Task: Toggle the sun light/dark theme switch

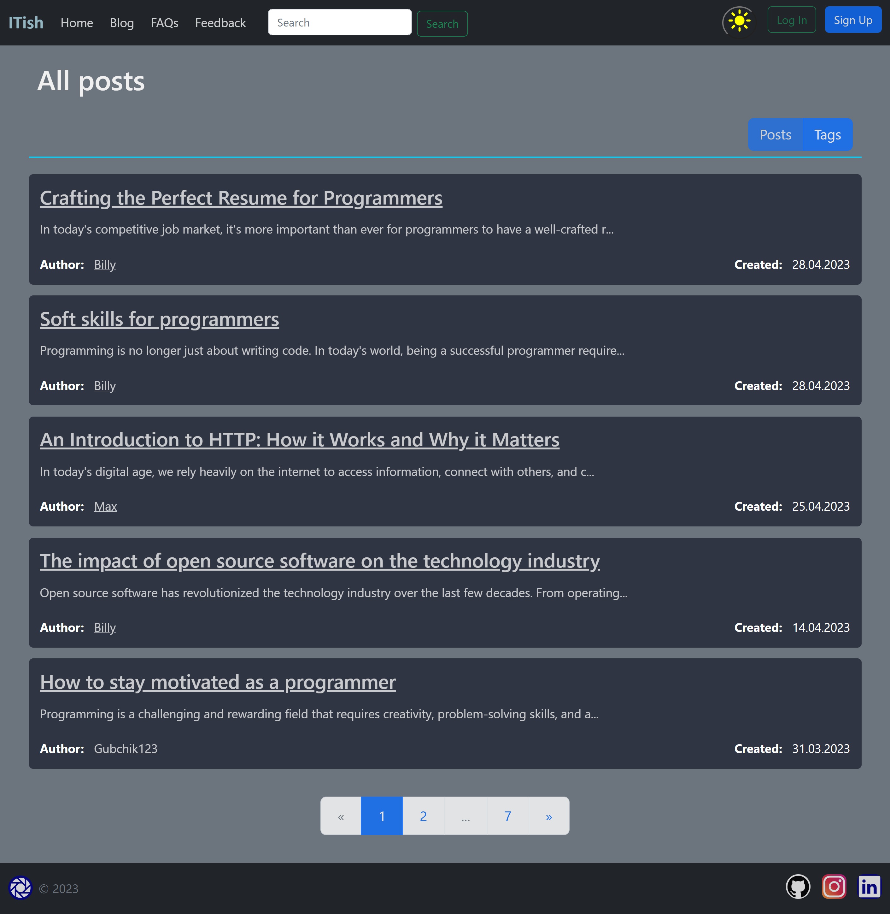Action: click(739, 21)
